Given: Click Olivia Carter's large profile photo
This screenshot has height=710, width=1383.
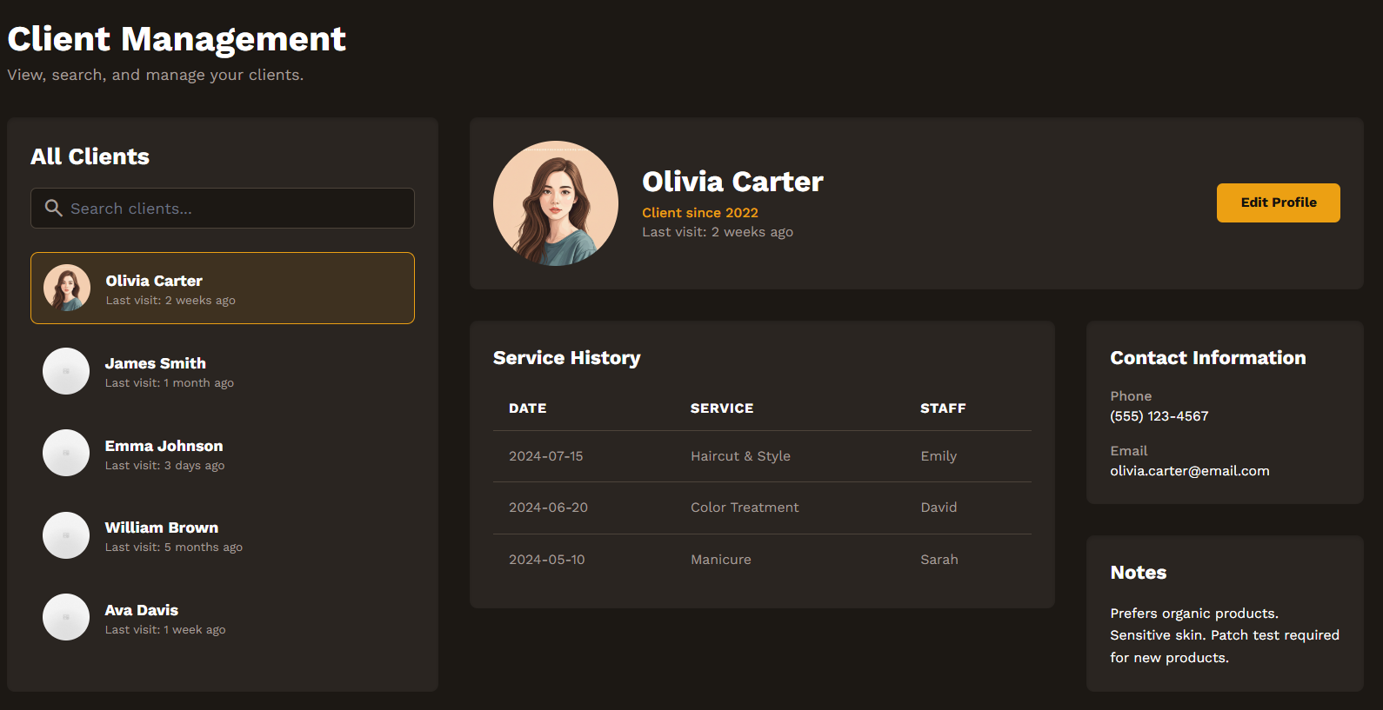Looking at the screenshot, I should pos(556,203).
